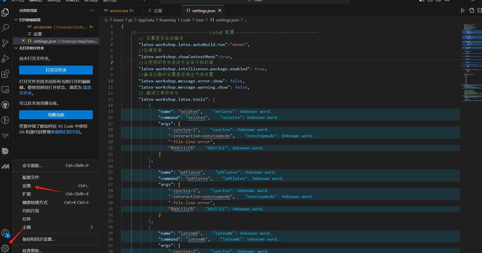Click the "latexmk" command value on line 36

[x=197, y=239]
